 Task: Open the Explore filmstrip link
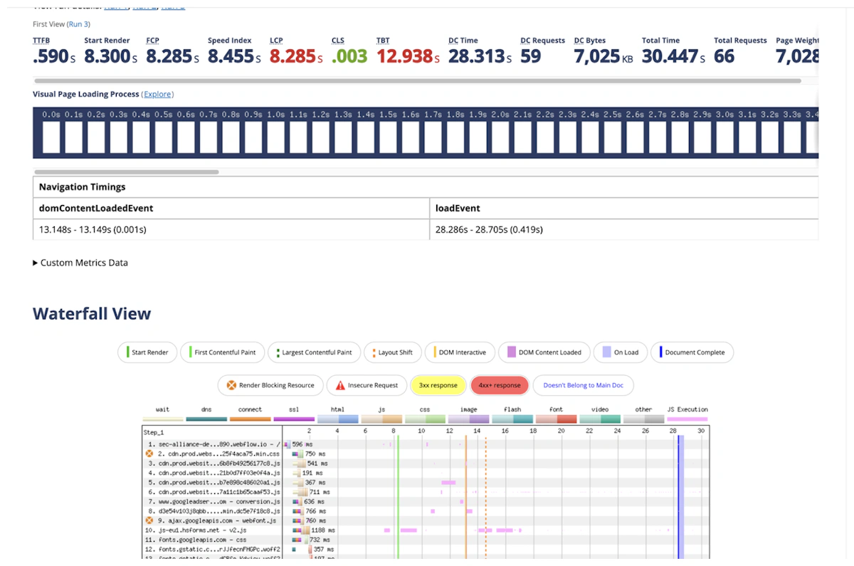point(158,94)
